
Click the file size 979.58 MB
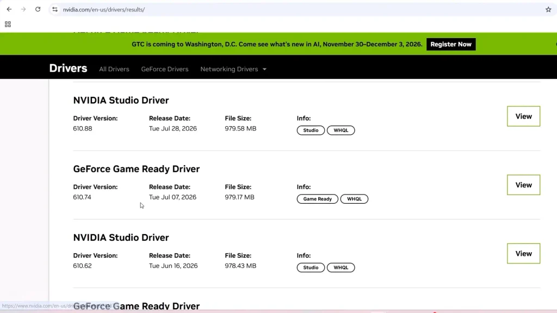(240, 128)
